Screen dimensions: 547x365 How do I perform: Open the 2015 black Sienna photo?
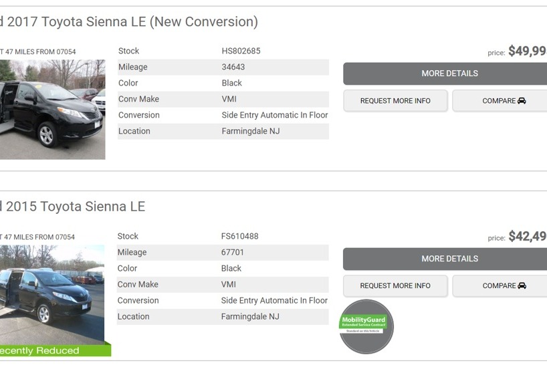coord(52,295)
